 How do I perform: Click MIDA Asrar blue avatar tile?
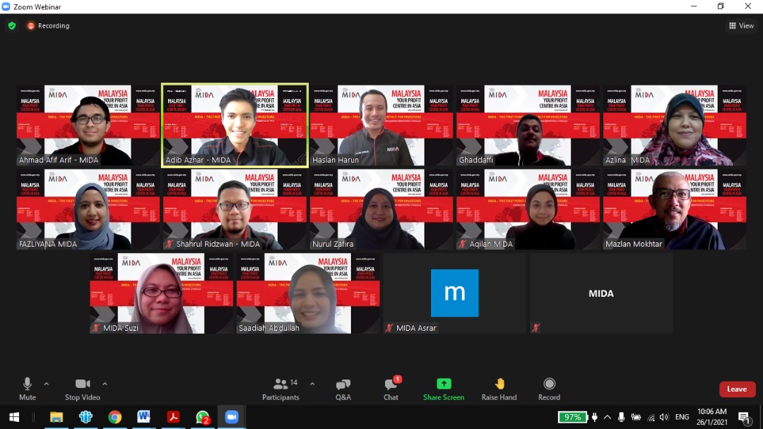454,293
